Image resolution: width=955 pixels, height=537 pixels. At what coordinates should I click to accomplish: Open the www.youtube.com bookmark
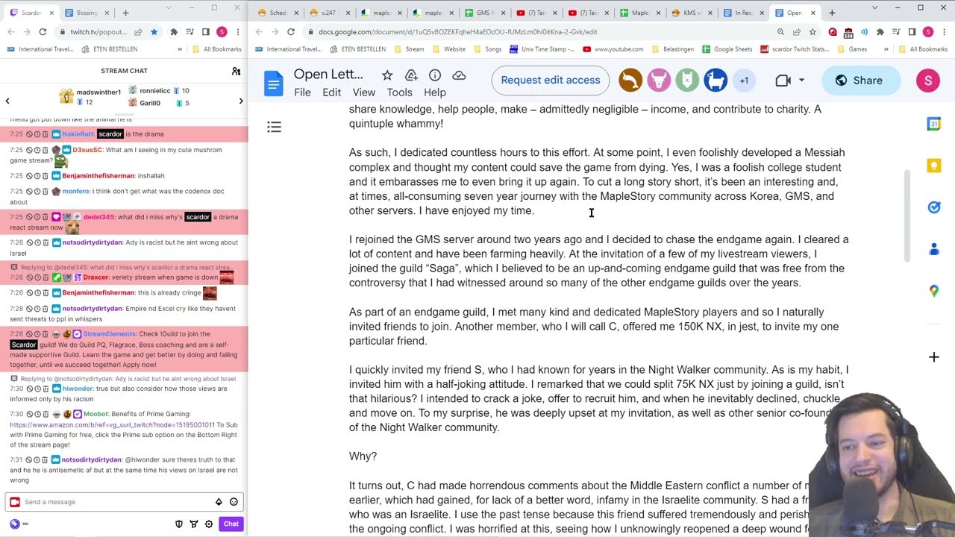click(613, 49)
